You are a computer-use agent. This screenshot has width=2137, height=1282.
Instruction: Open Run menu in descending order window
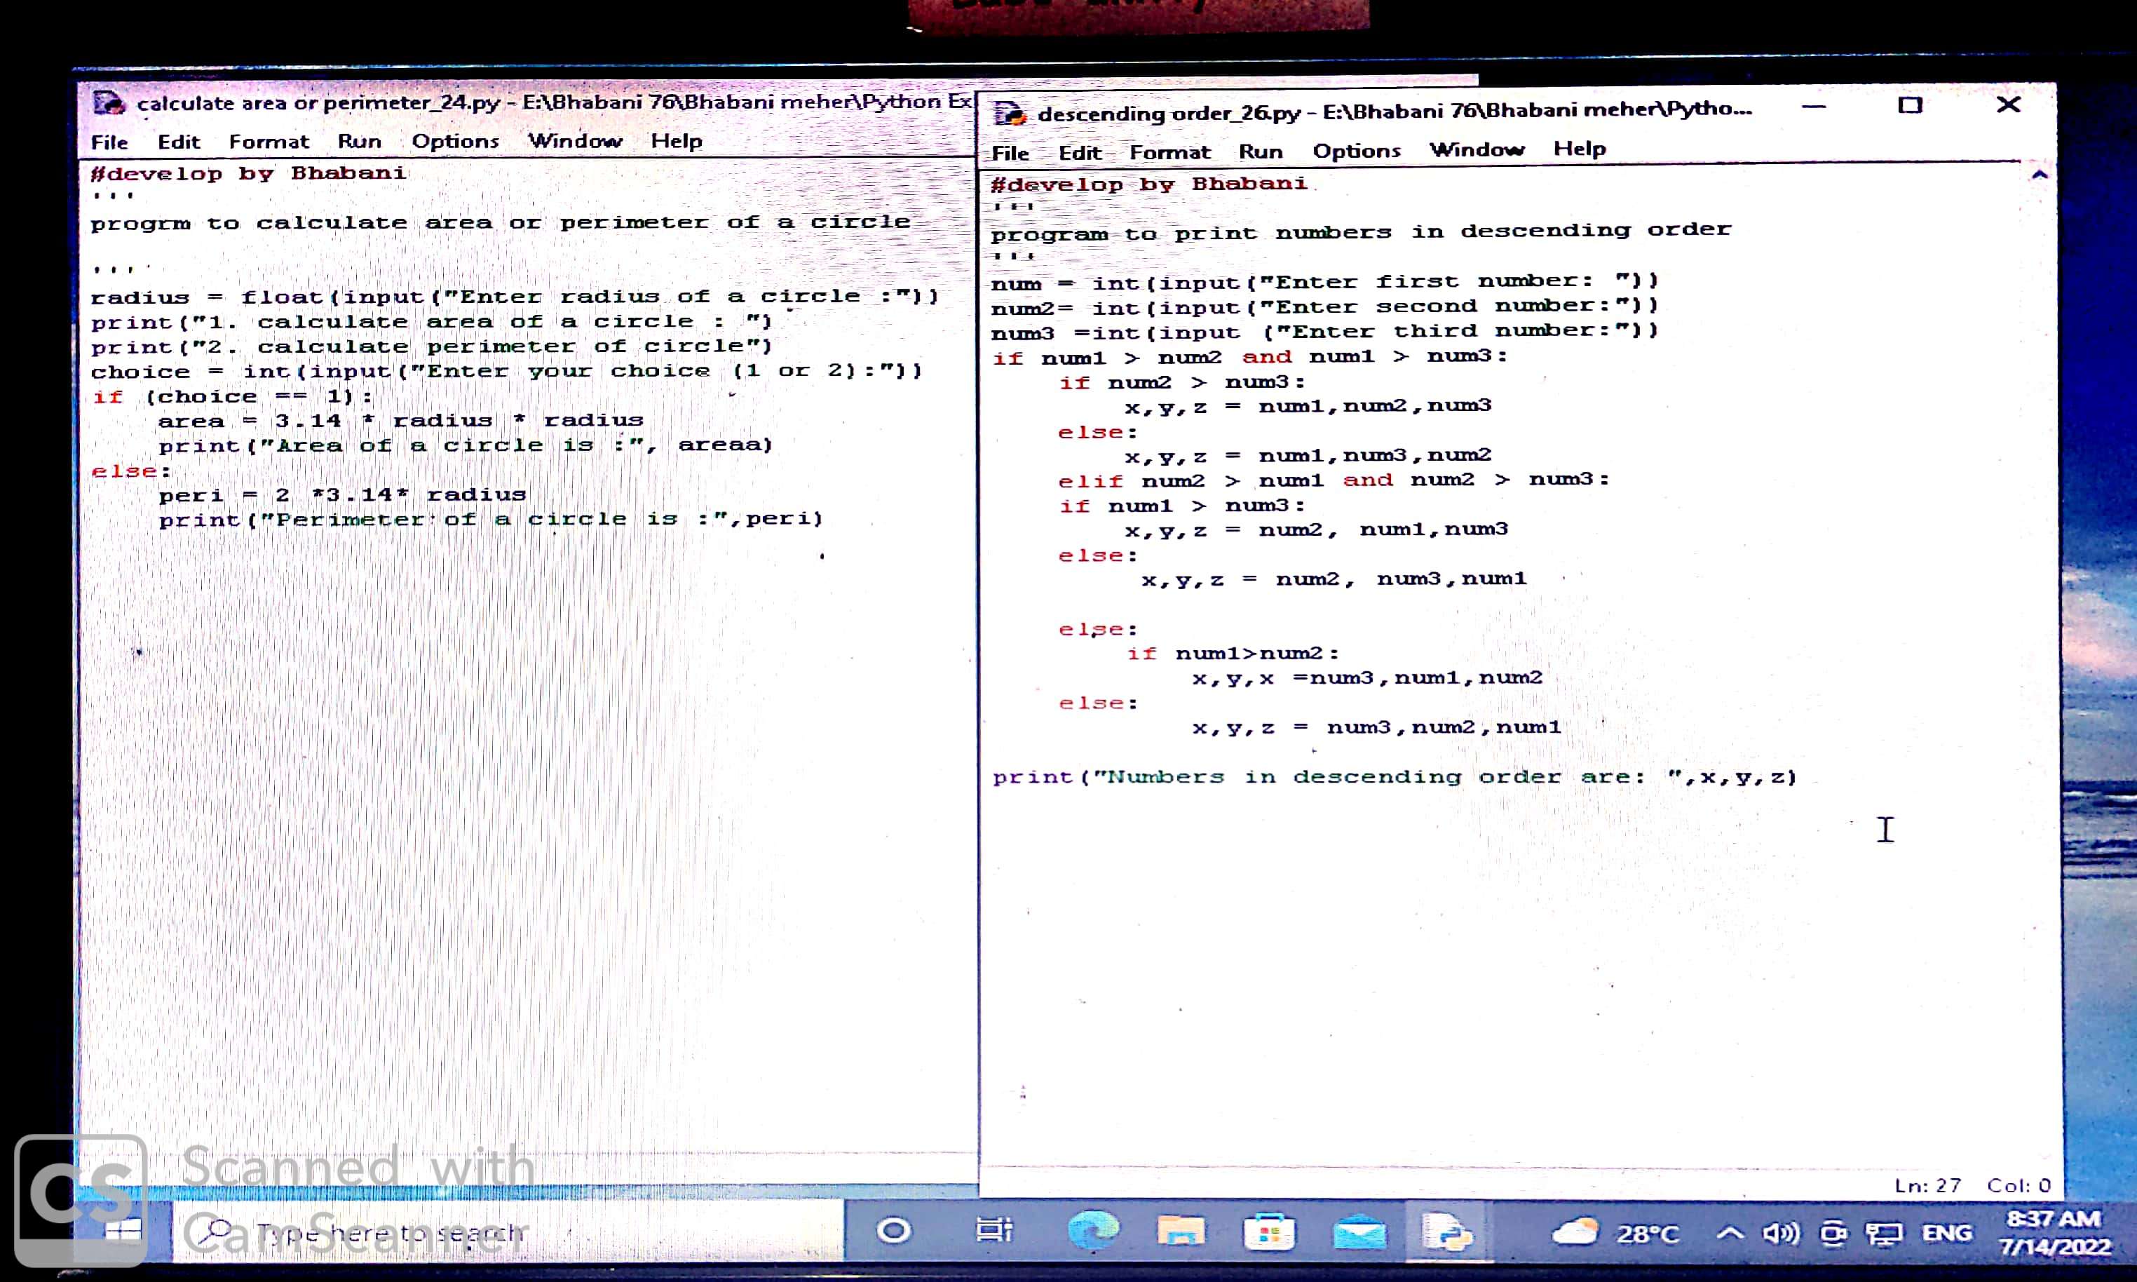pos(1260,152)
